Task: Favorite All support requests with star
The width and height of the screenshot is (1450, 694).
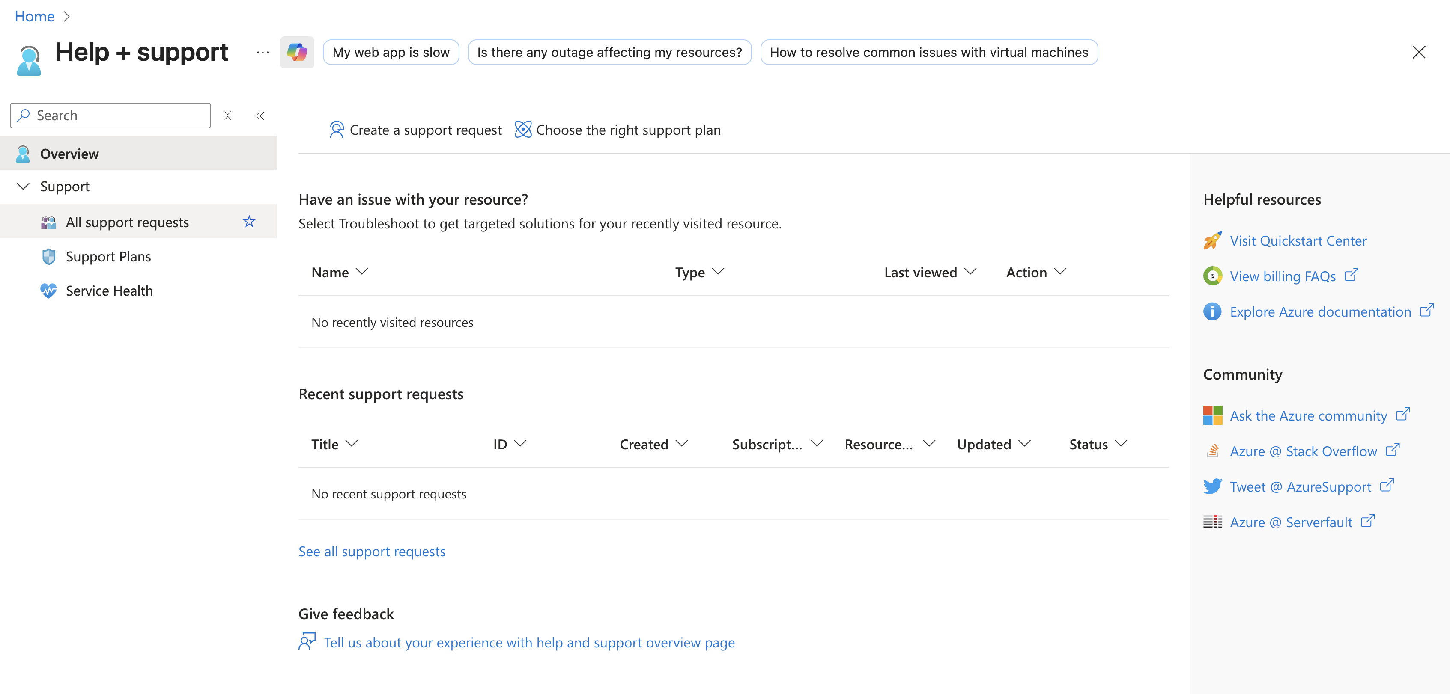Action: pyautogui.click(x=249, y=222)
